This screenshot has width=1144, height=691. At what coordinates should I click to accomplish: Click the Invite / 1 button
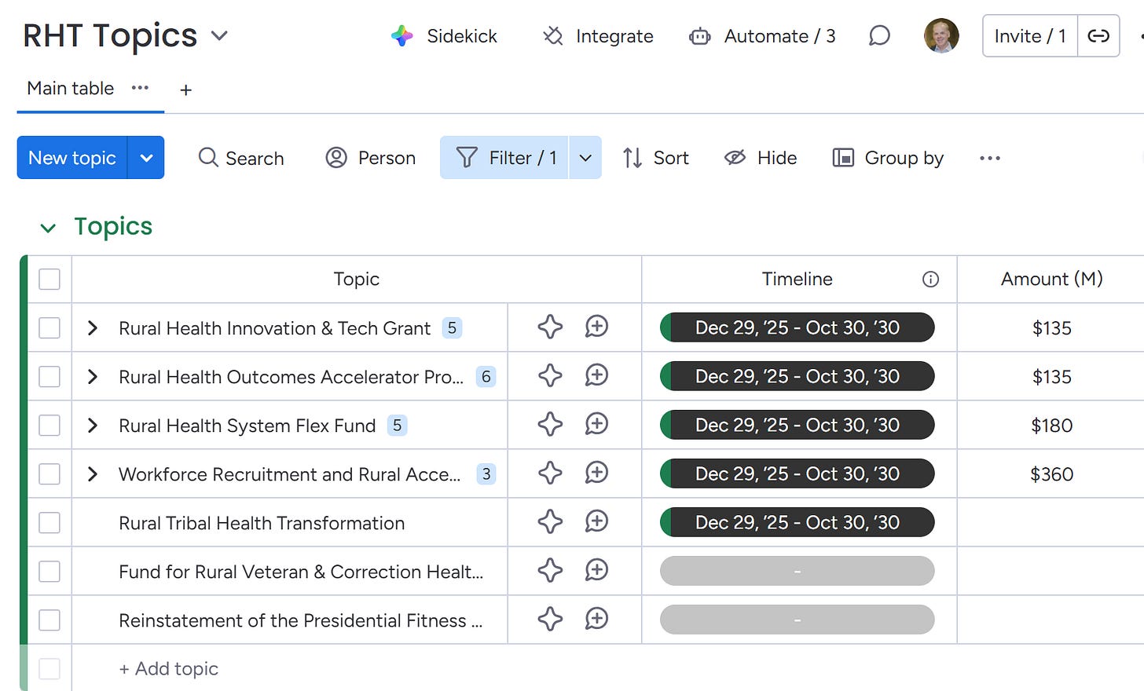click(1029, 36)
